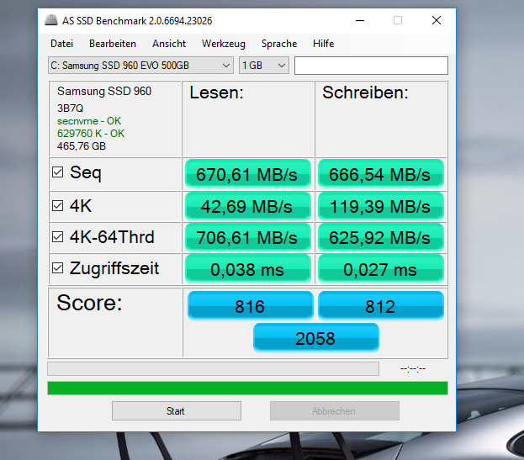Image resolution: width=524 pixels, height=460 pixels.
Task: Click the elapsed time display '--:--:--'
Action: pos(413,369)
